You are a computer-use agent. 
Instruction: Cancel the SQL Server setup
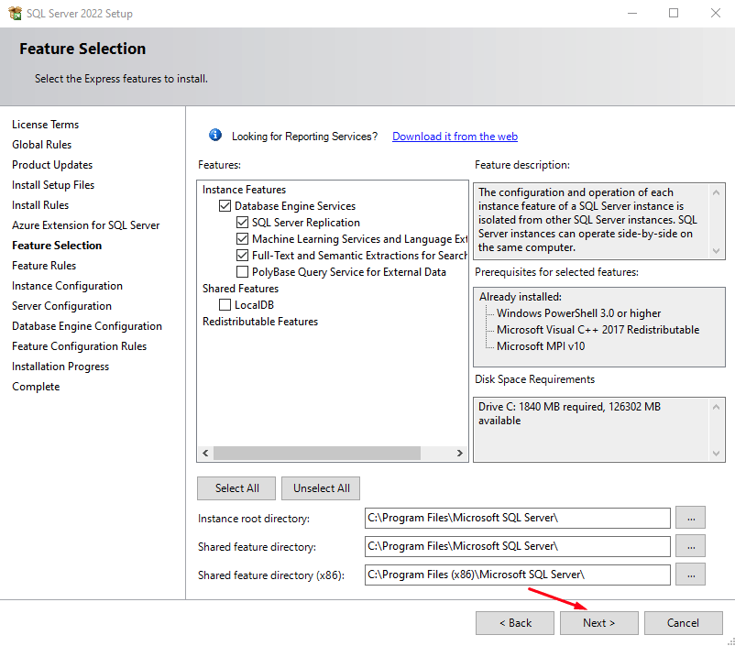pos(684,623)
